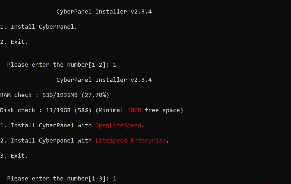Click the '3. Exit.' menu option
The image size is (291, 184).
tap(14, 156)
